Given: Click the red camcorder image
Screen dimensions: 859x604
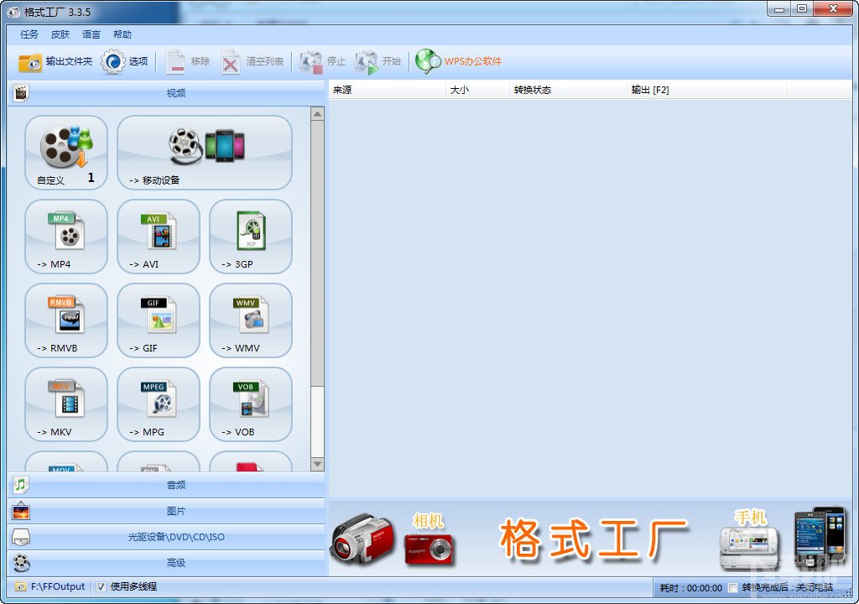Looking at the screenshot, I should [362, 541].
